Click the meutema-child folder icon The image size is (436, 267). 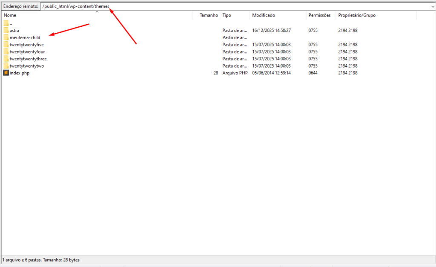click(x=6, y=37)
